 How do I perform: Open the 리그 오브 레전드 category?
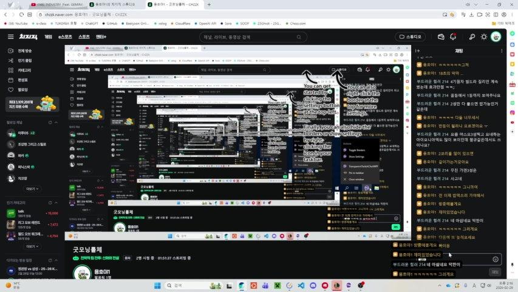pyautogui.click(x=32, y=224)
